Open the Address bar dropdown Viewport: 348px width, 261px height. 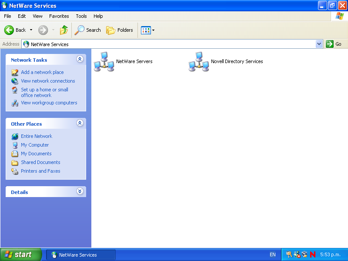click(x=319, y=44)
